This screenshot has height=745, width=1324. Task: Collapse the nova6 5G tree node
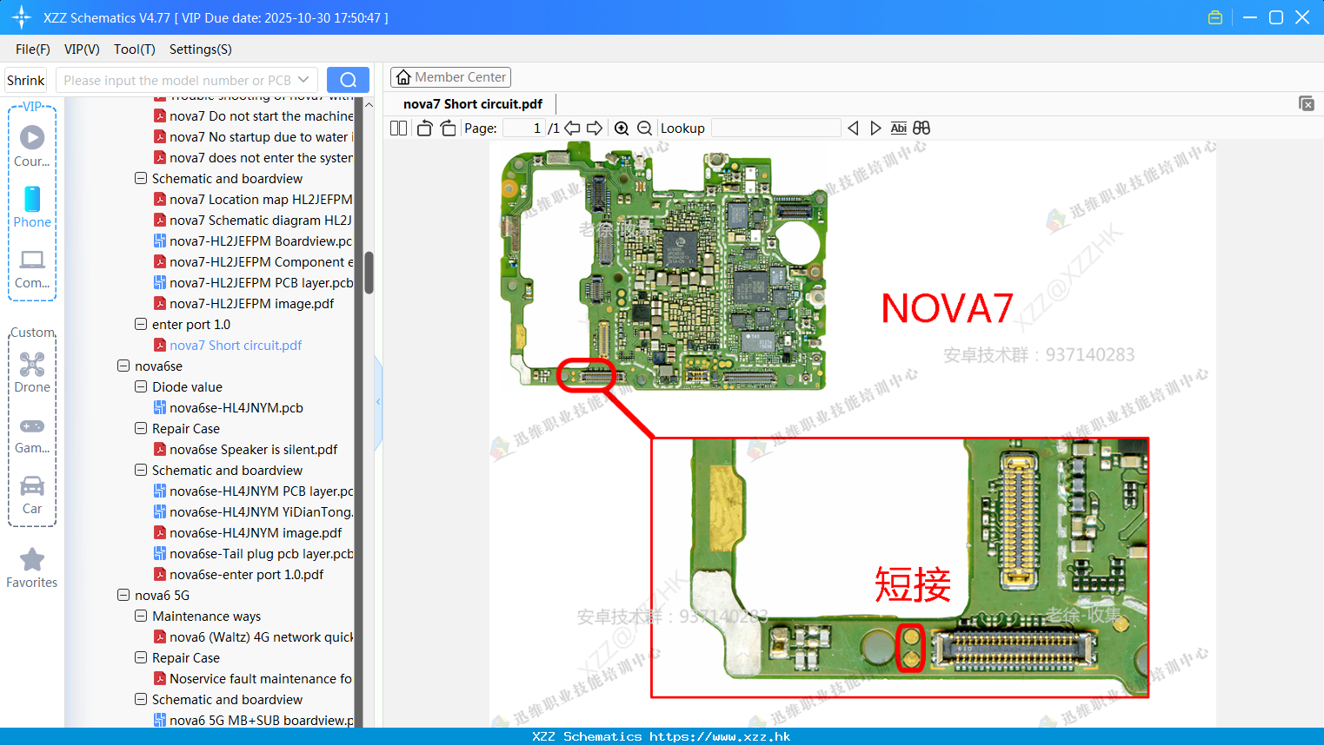click(x=123, y=595)
